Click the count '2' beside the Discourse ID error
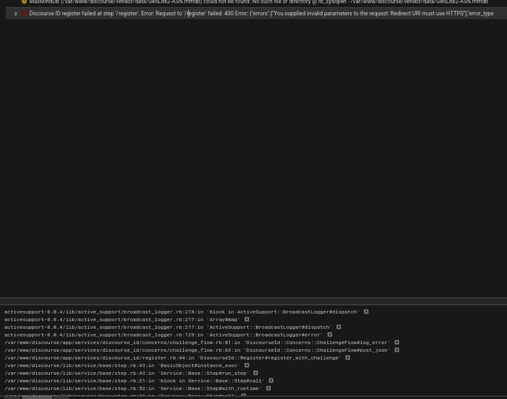The height and width of the screenshot is (399, 507). (x=15, y=13)
